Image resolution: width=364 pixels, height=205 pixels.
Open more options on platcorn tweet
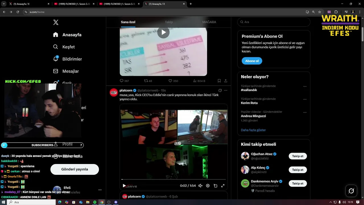tap(226, 90)
